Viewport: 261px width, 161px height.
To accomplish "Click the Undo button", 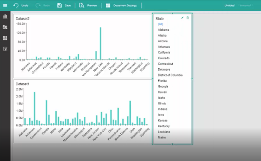I will pyautogui.click(x=21, y=5).
